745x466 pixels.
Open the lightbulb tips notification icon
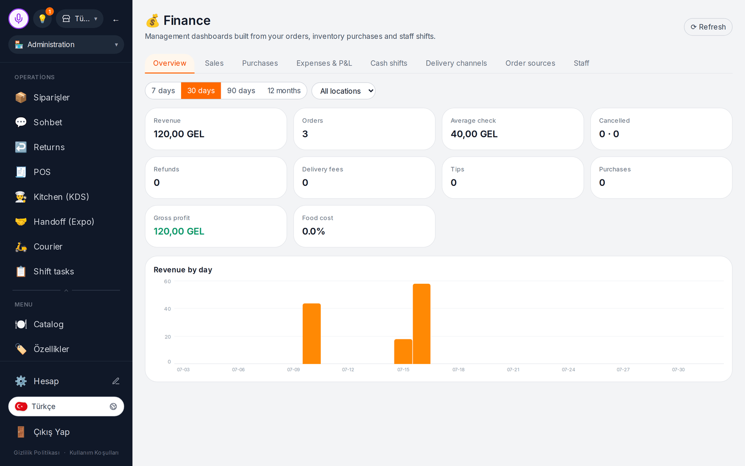coord(42,19)
